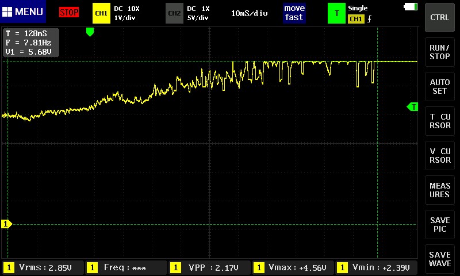Adjust CH2 5V/div vertical scale

point(198,18)
